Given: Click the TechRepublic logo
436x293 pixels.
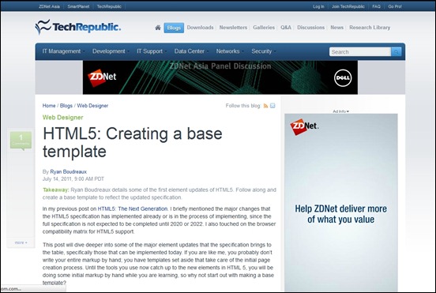Looking at the screenshot, I should click(78, 27).
